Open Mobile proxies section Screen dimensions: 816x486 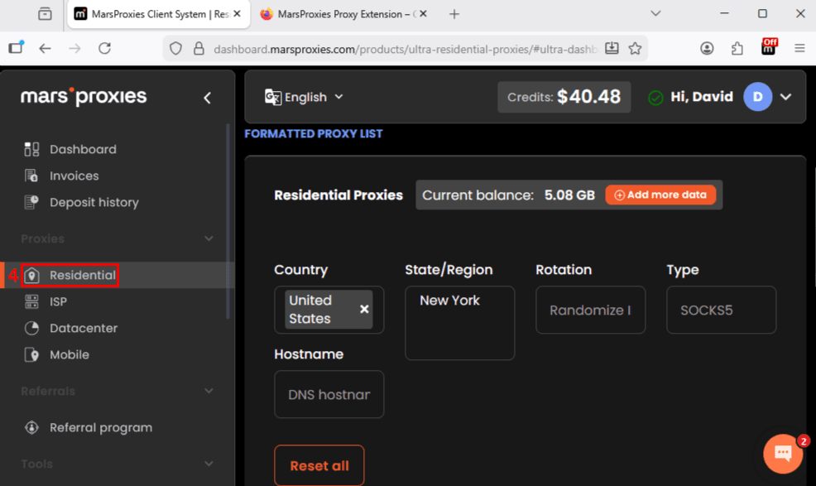[x=57, y=354]
